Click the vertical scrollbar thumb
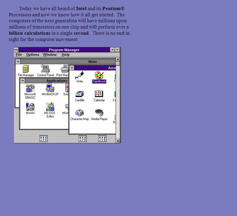237x216 pixels. pyautogui.click(x=118, y=63)
